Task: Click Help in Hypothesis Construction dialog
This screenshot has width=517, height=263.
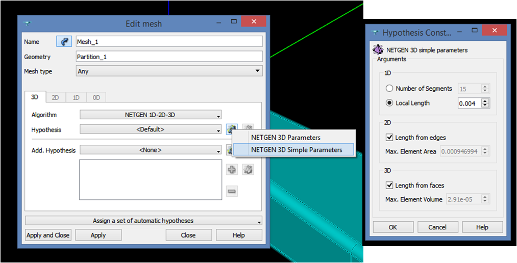Action: pos(482,227)
